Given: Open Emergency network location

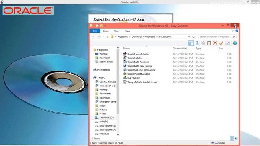Looking at the screenshot, I should [106, 102].
